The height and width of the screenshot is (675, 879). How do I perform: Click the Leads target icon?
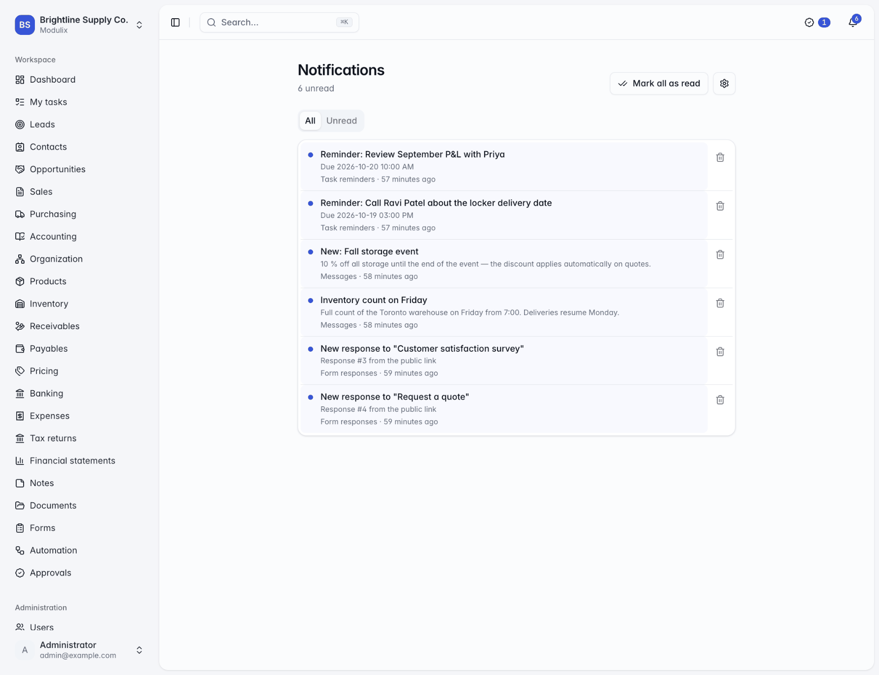(x=20, y=124)
